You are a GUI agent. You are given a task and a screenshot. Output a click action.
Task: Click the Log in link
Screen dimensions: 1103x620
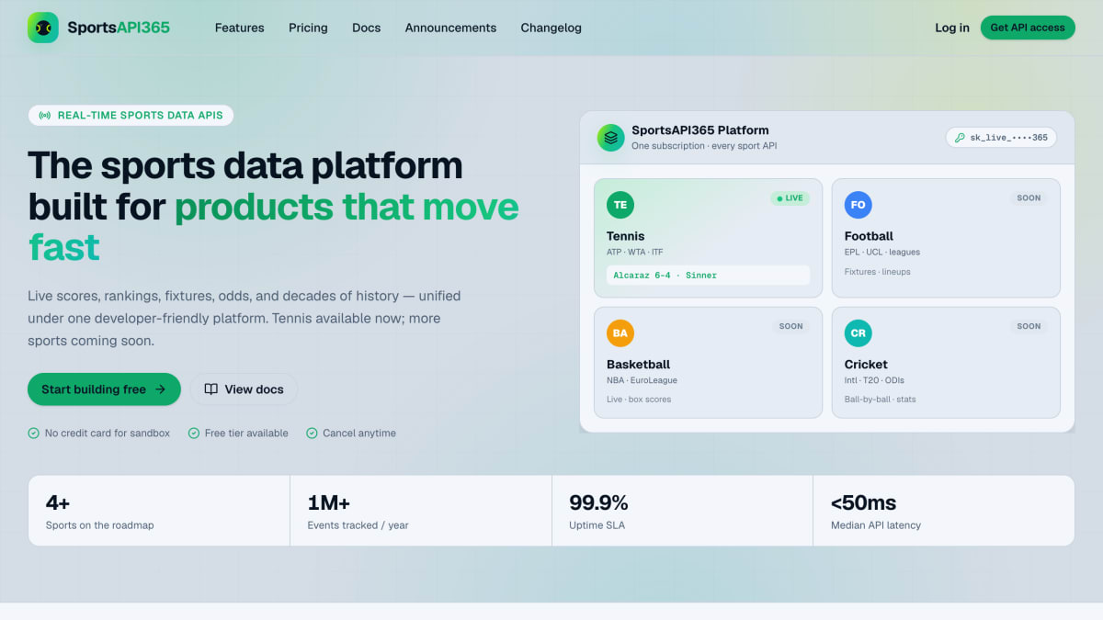[952, 28]
